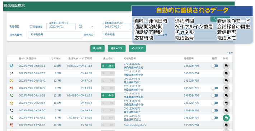The width and height of the screenshot is (255, 131).
Task: Click call type icon for 09:50:11 row
Action: tap(11, 66)
